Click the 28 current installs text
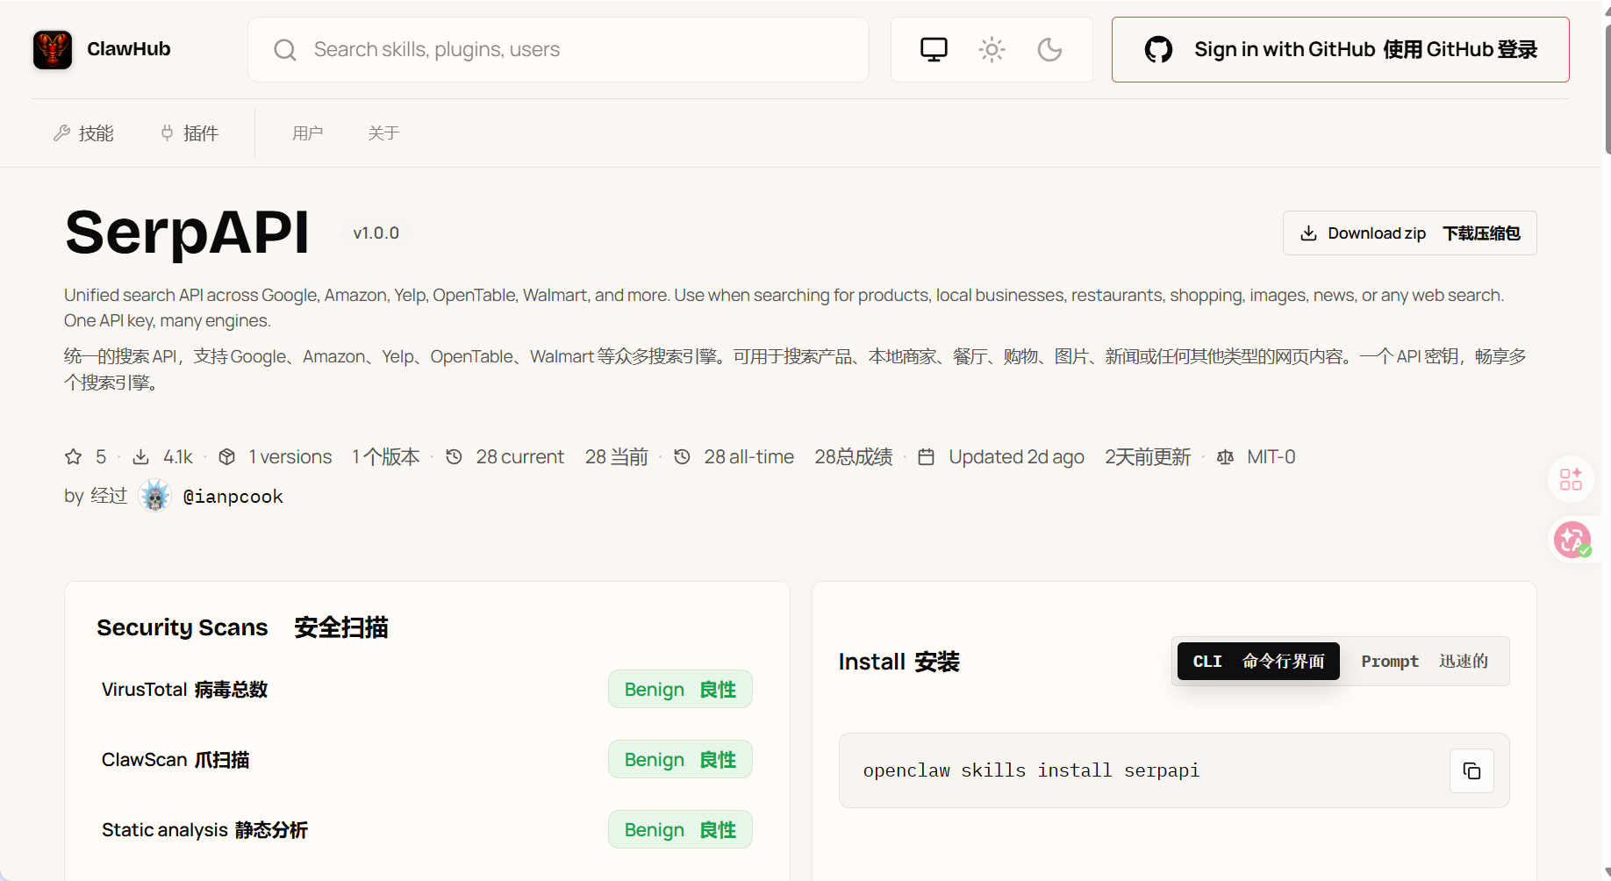1611x881 pixels. click(520, 457)
